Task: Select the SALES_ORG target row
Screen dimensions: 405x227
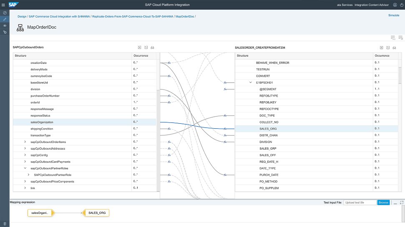Action: point(317,129)
